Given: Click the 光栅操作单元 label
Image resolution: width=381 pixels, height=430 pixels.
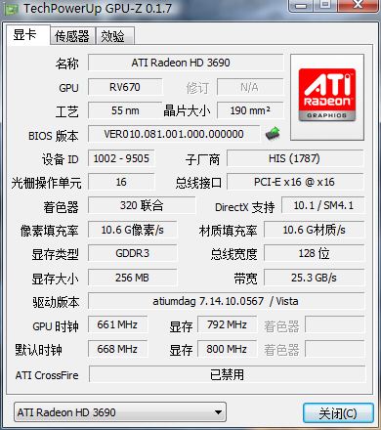Looking at the screenshot, I should tap(46, 183).
